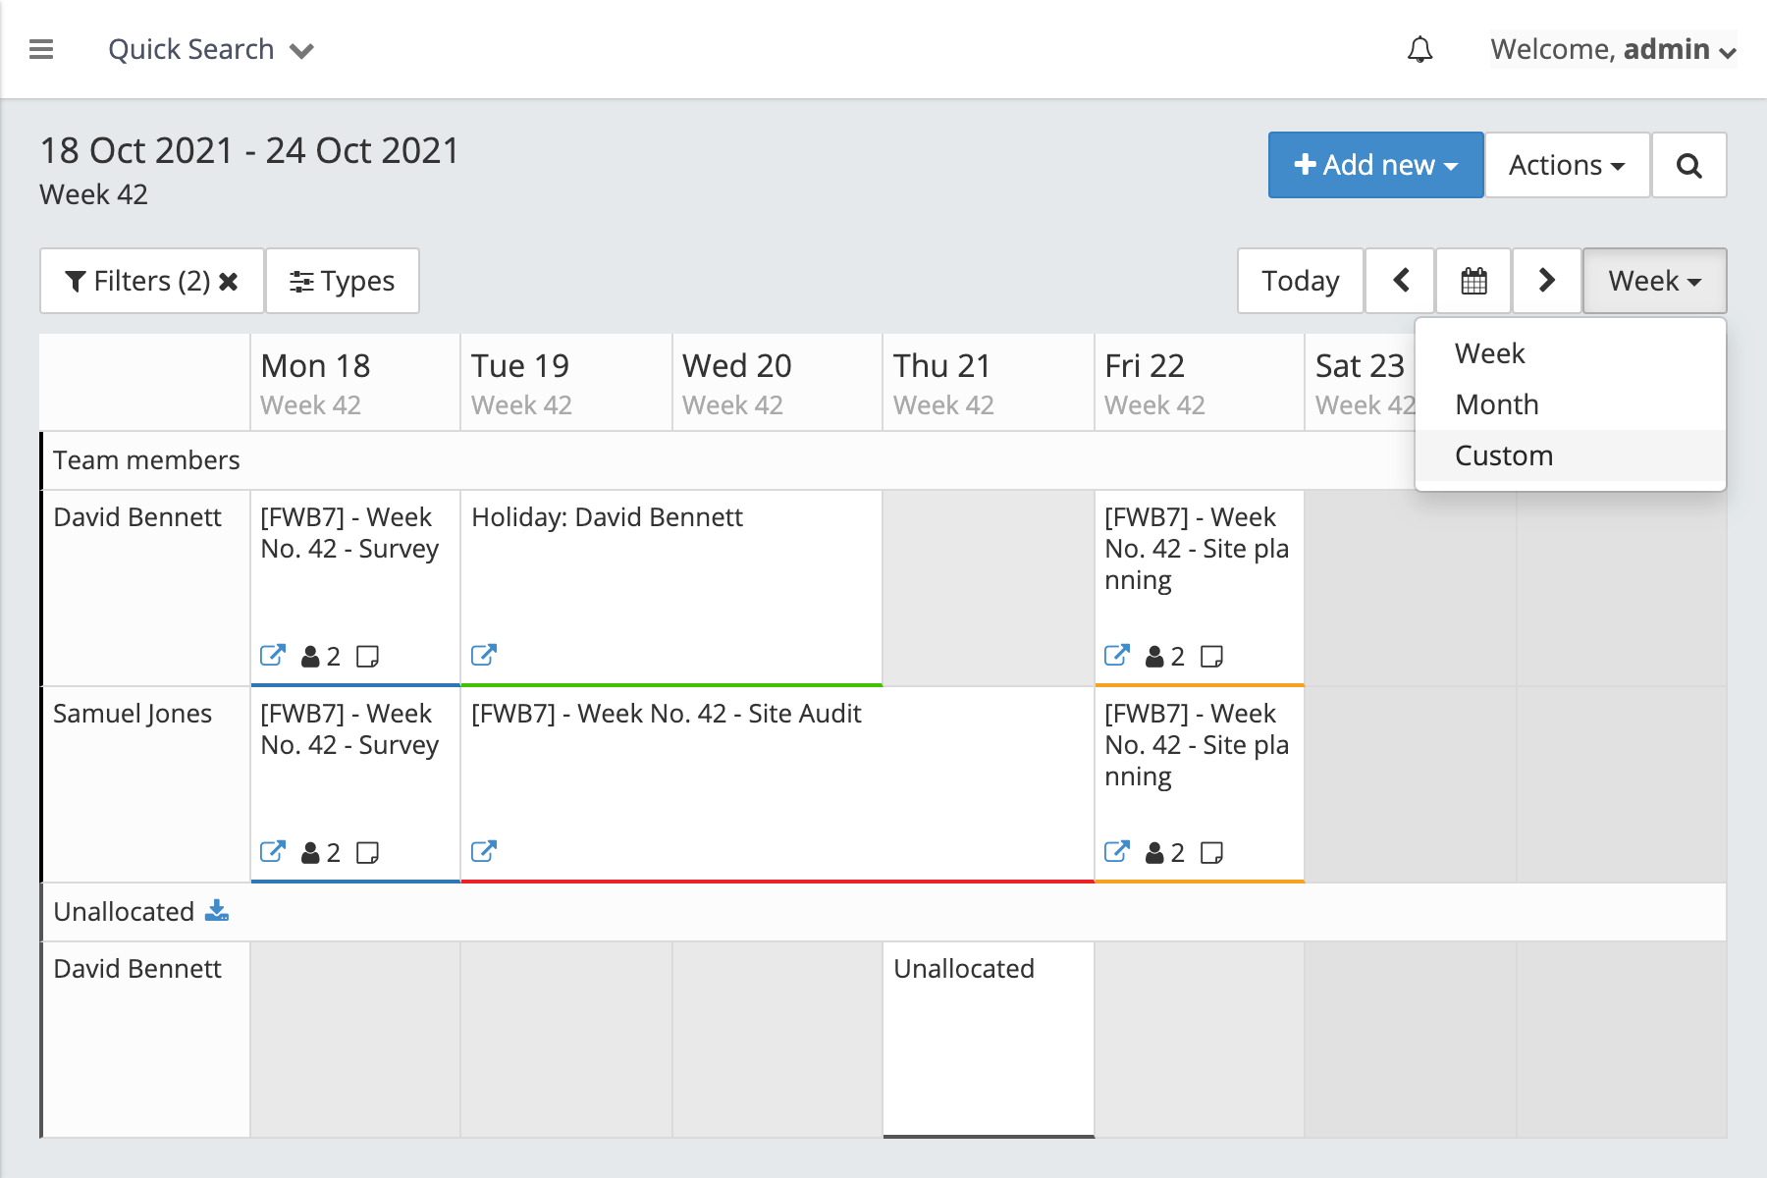The width and height of the screenshot is (1767, 1178).
Task: Clear filters with the X icon
Action: click(229, 282)
